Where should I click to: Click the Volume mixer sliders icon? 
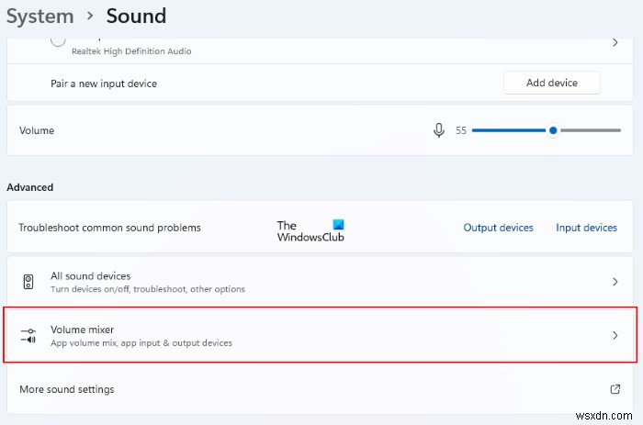pyautogui.click(x=28, y=335)
